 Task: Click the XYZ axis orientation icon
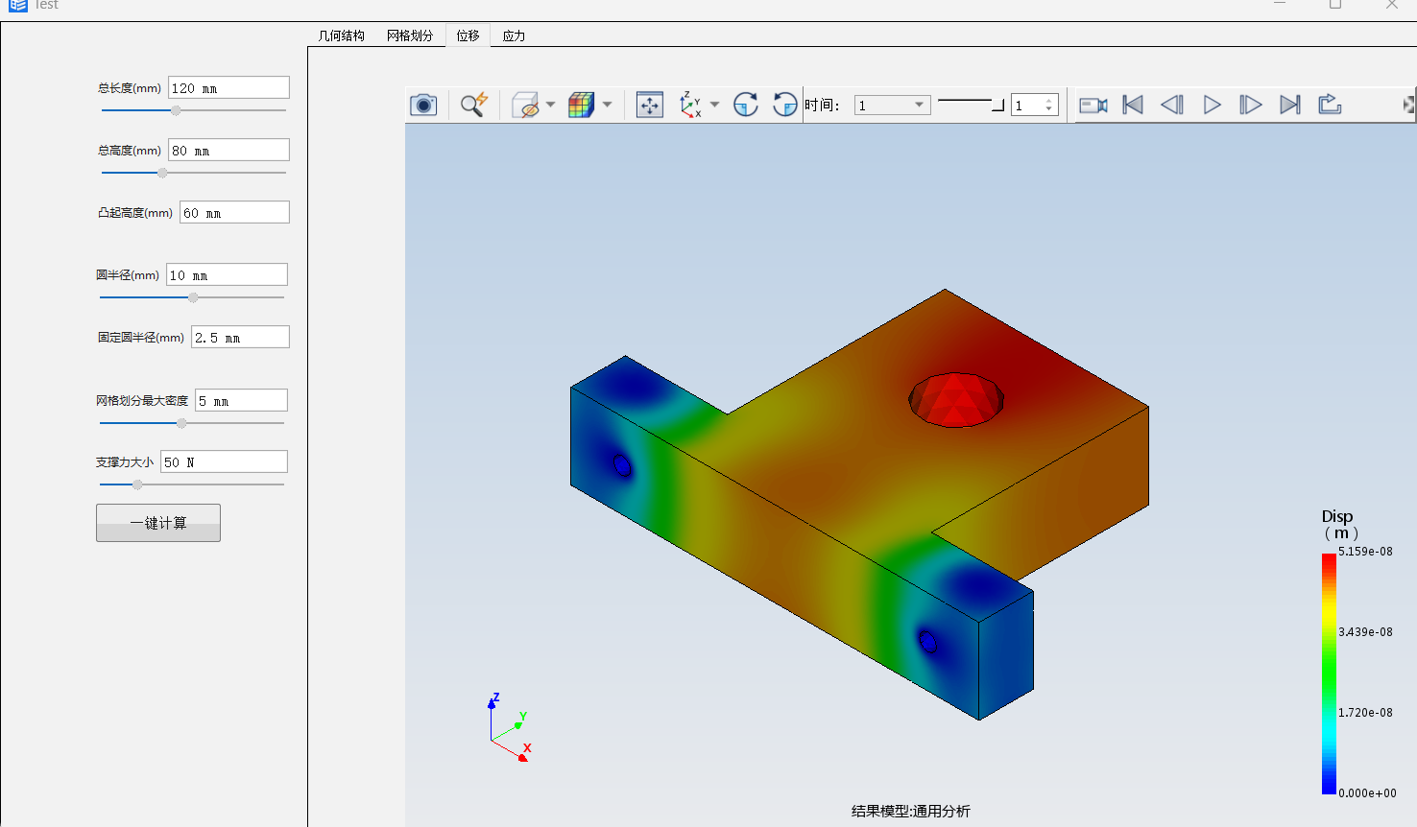pyautogui.click(x=691, y=105)
